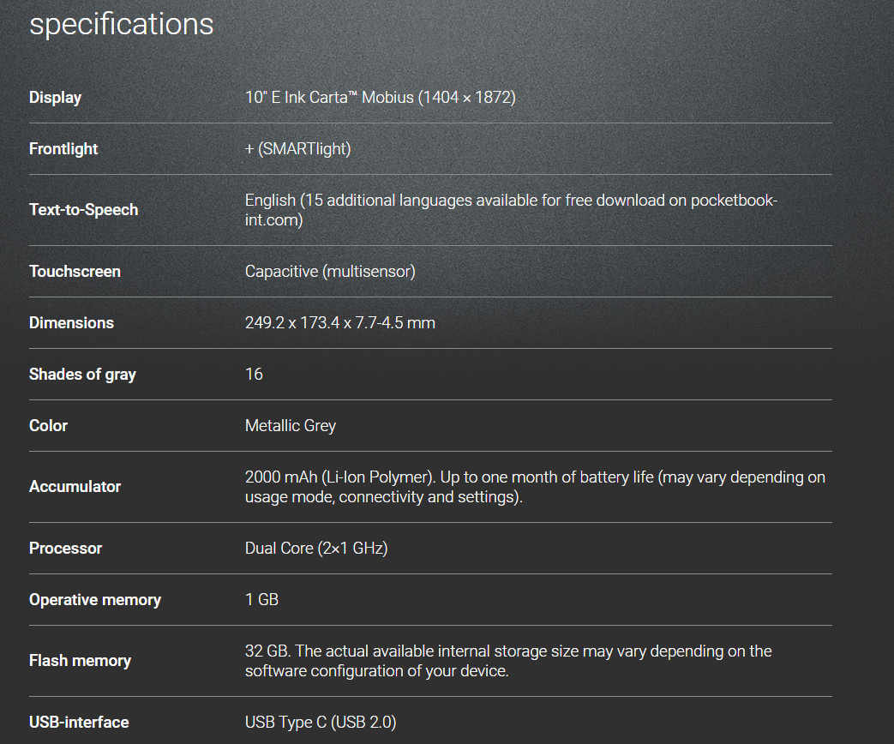This screenshot has width=894, height=744.
Task: Click the Dimensions label
Action: [71, 323]
